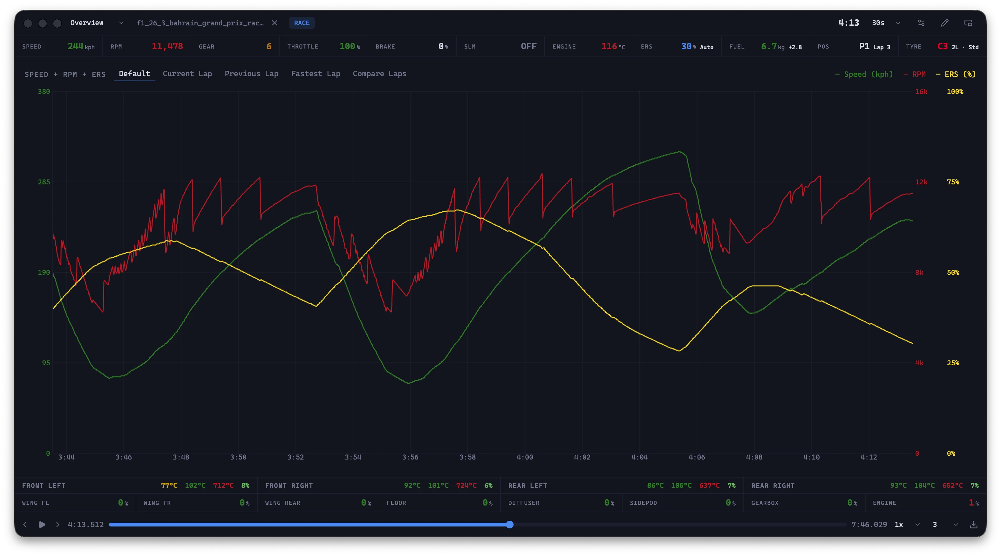This screenshot has width=1001, height=556.
Task: Click the total duration 7:46.029
Action: tap(869, 525)
